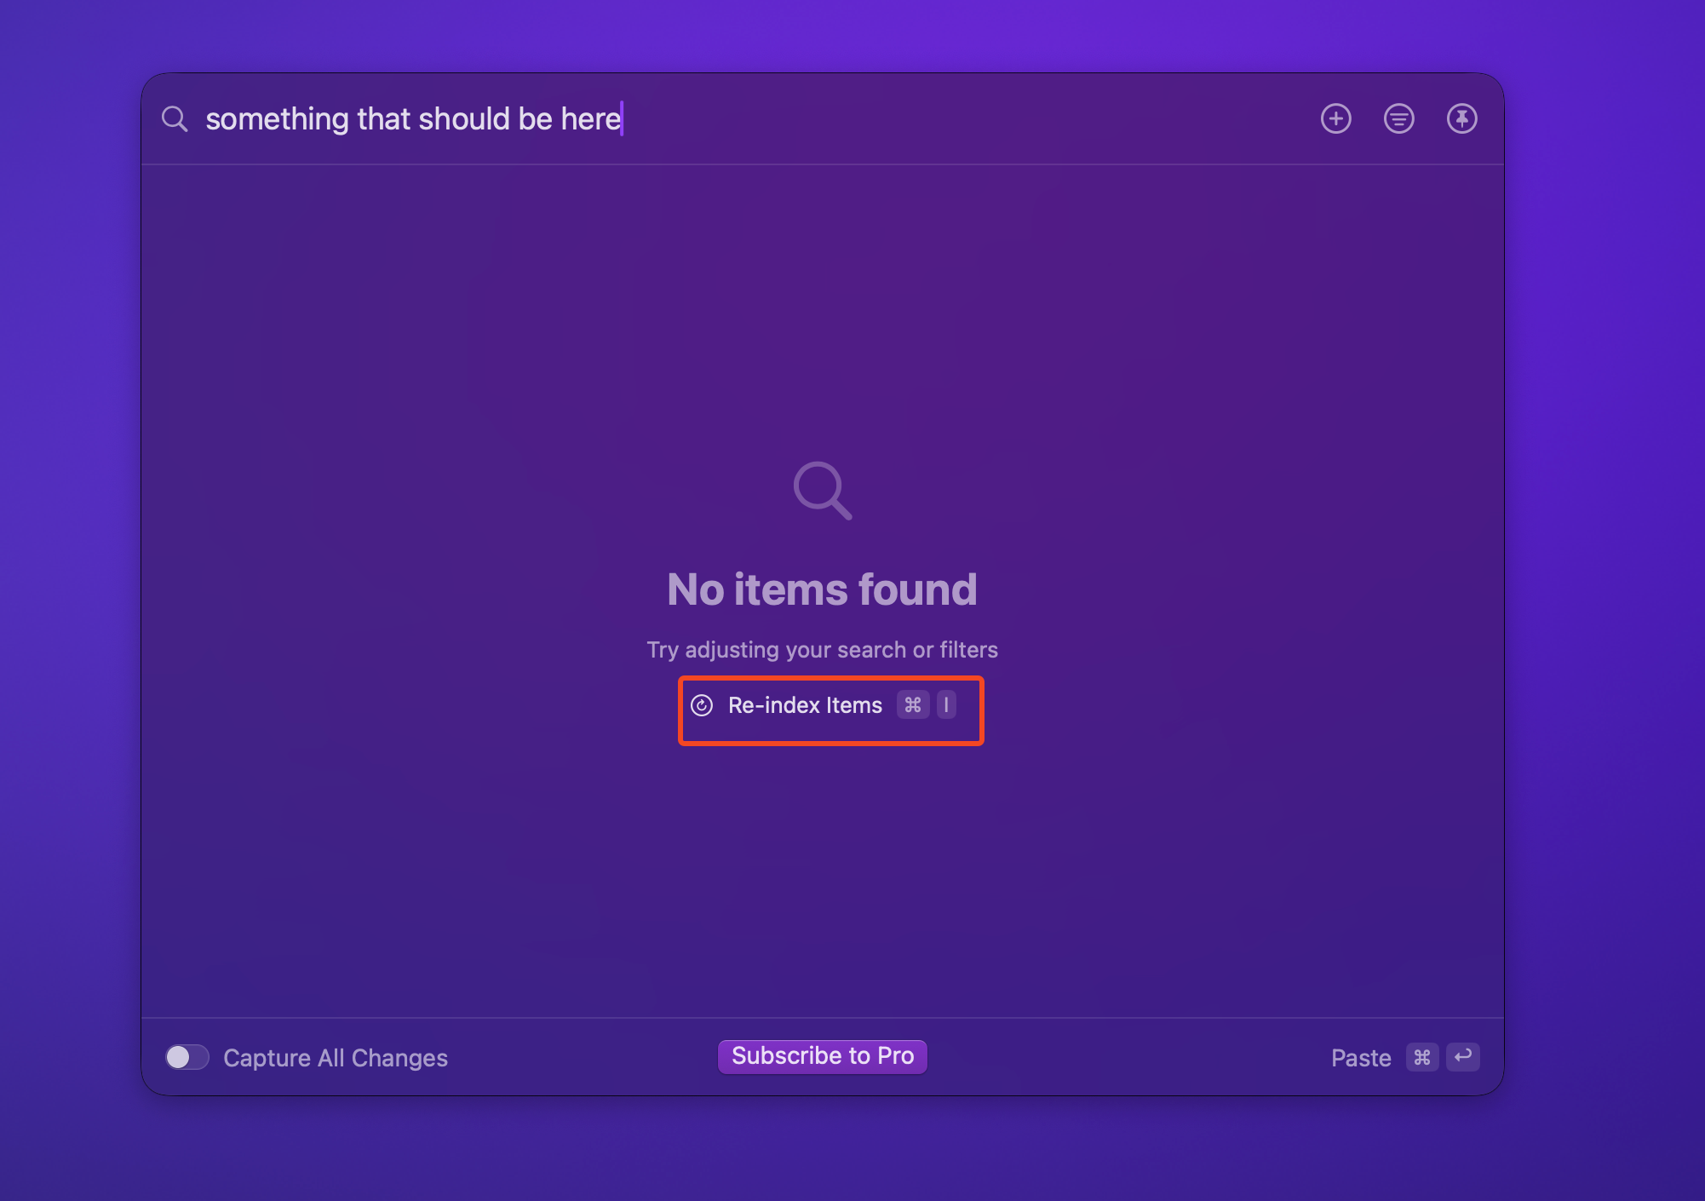1705x1201 pixels.
Task: Click the 'Try adjusting your search or filters' text
Action: point(822,650)
